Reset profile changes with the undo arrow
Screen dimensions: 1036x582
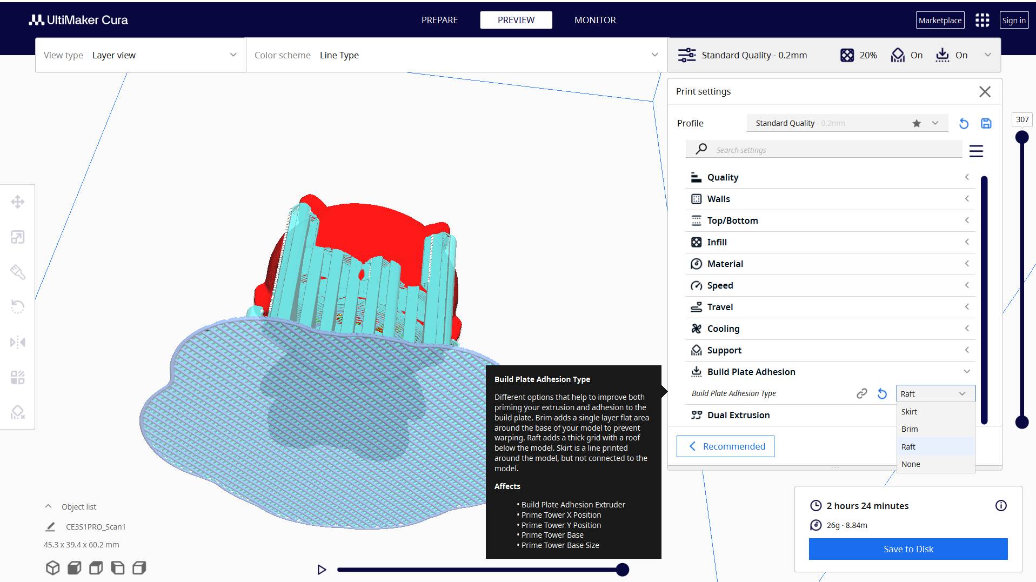(964, 123)
